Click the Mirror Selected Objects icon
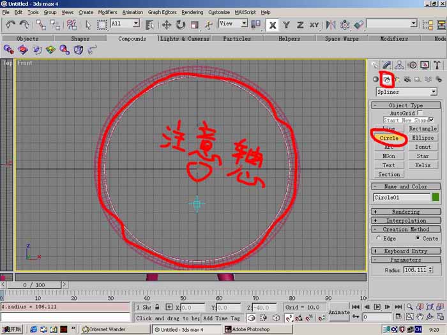This screenshot has width=447, height=335. 331,25
